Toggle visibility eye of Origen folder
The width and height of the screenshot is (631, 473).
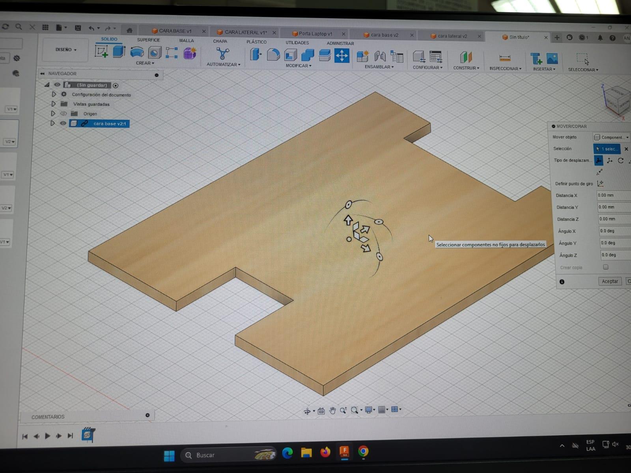coord(63,114)
